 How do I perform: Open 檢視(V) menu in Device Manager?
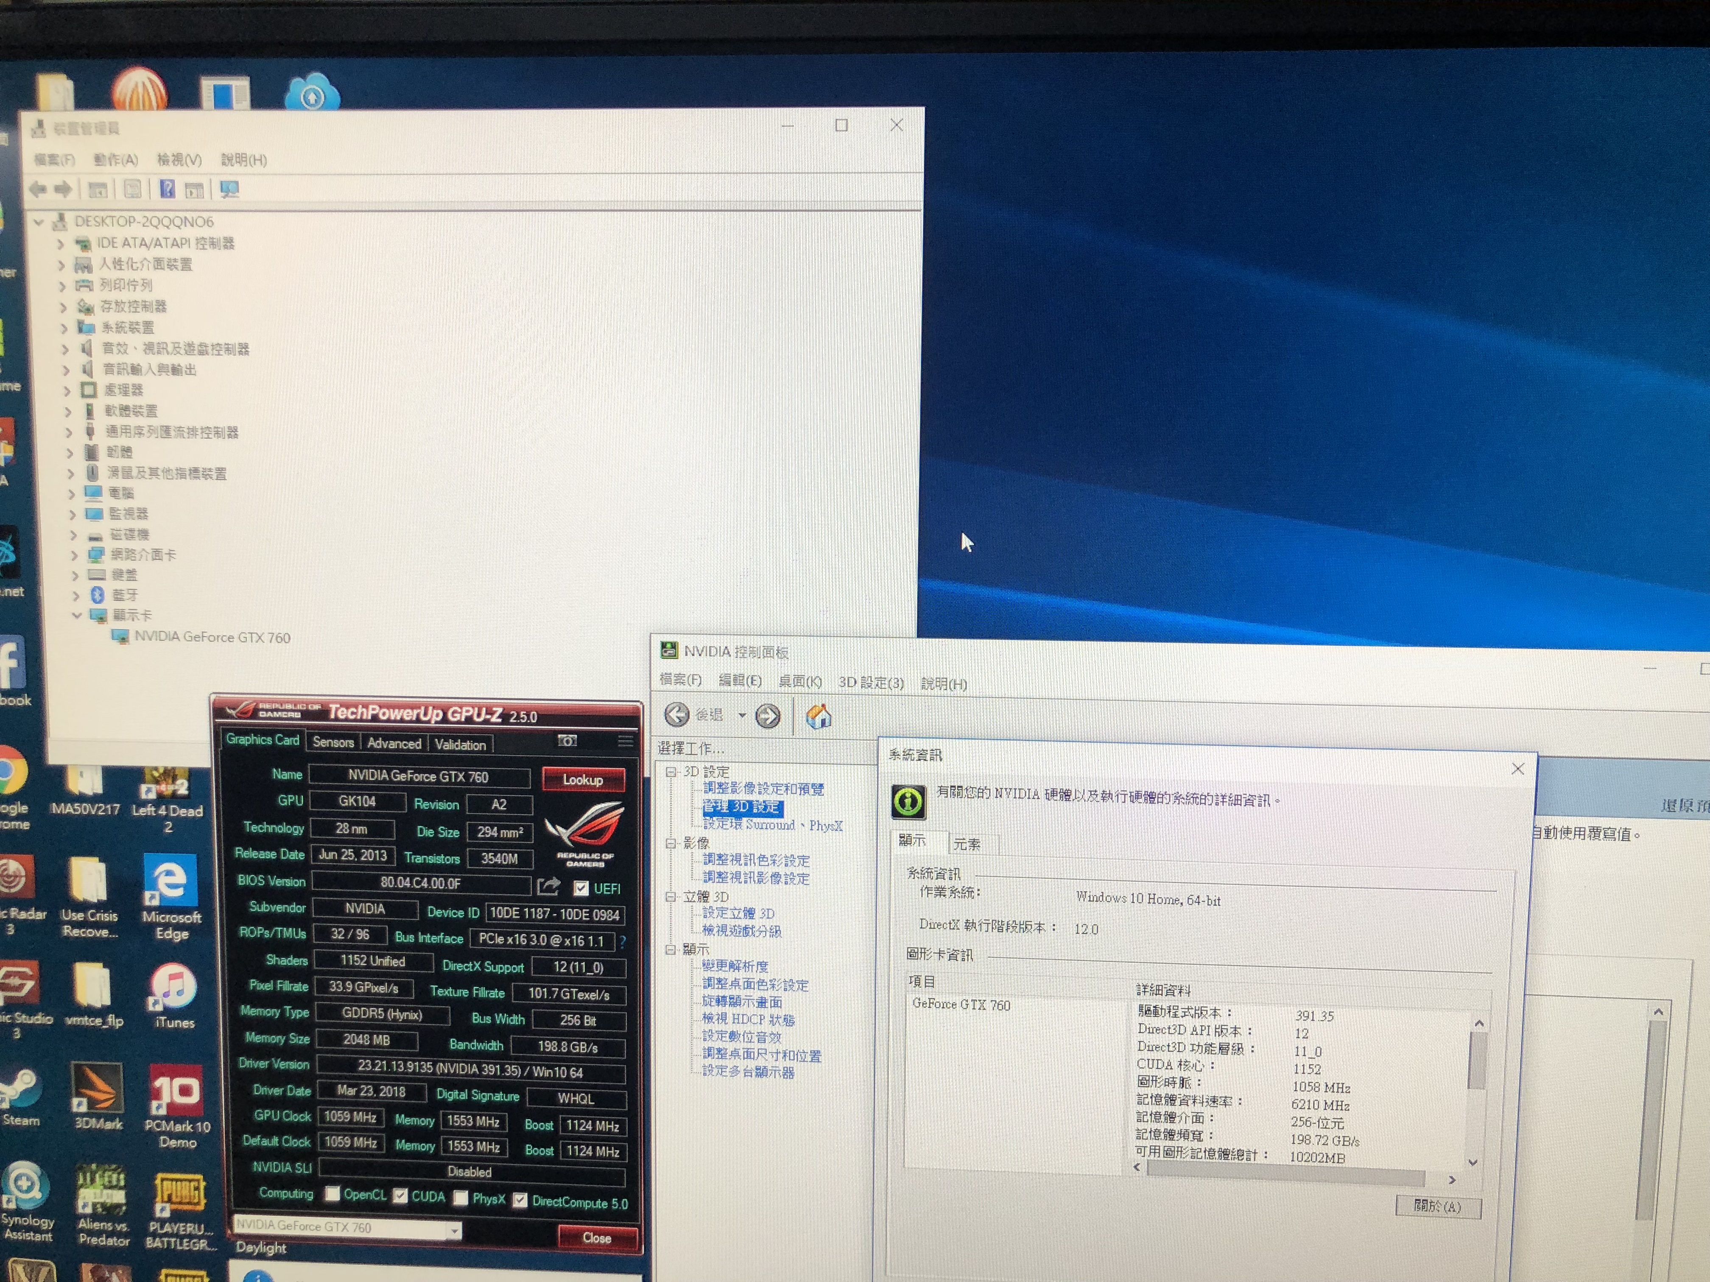[x=179, y=159]
